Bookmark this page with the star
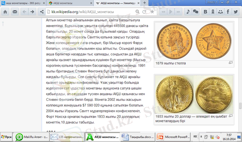Image resolution: width=242 pixels, height=142 pixels. [x=152, y=12]
